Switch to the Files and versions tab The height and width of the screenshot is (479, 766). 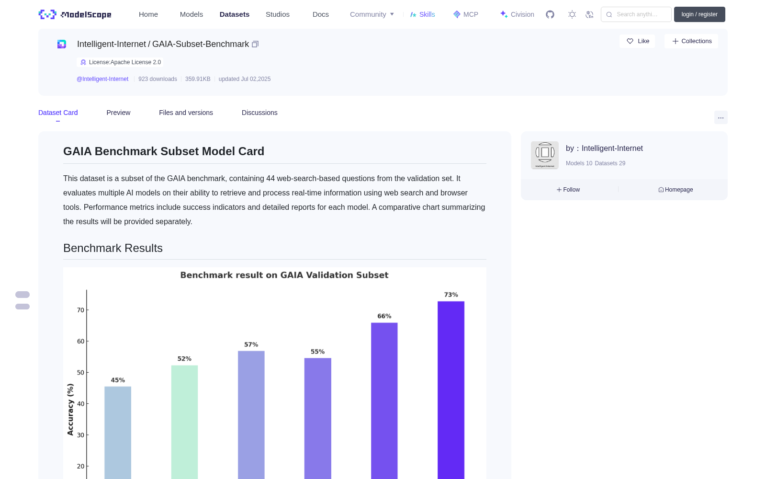pos(186,113)
